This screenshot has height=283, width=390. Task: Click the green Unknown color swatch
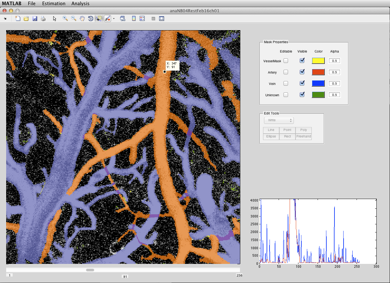pyautogui.click(x=318, y=95)
